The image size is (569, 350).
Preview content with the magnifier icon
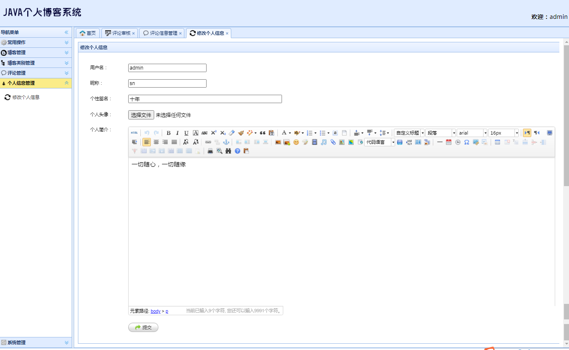[219, 151]
